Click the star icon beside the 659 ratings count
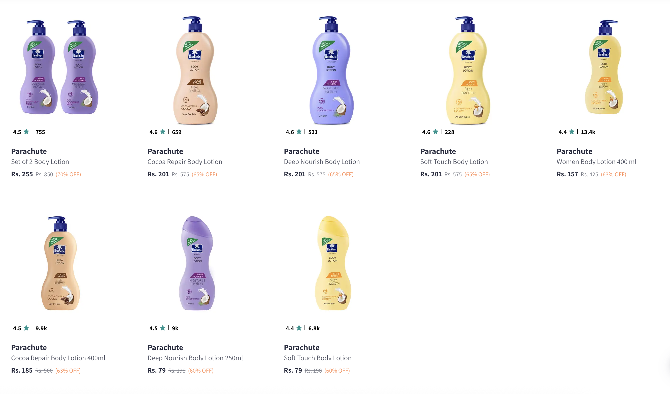 tap(163, 132)
